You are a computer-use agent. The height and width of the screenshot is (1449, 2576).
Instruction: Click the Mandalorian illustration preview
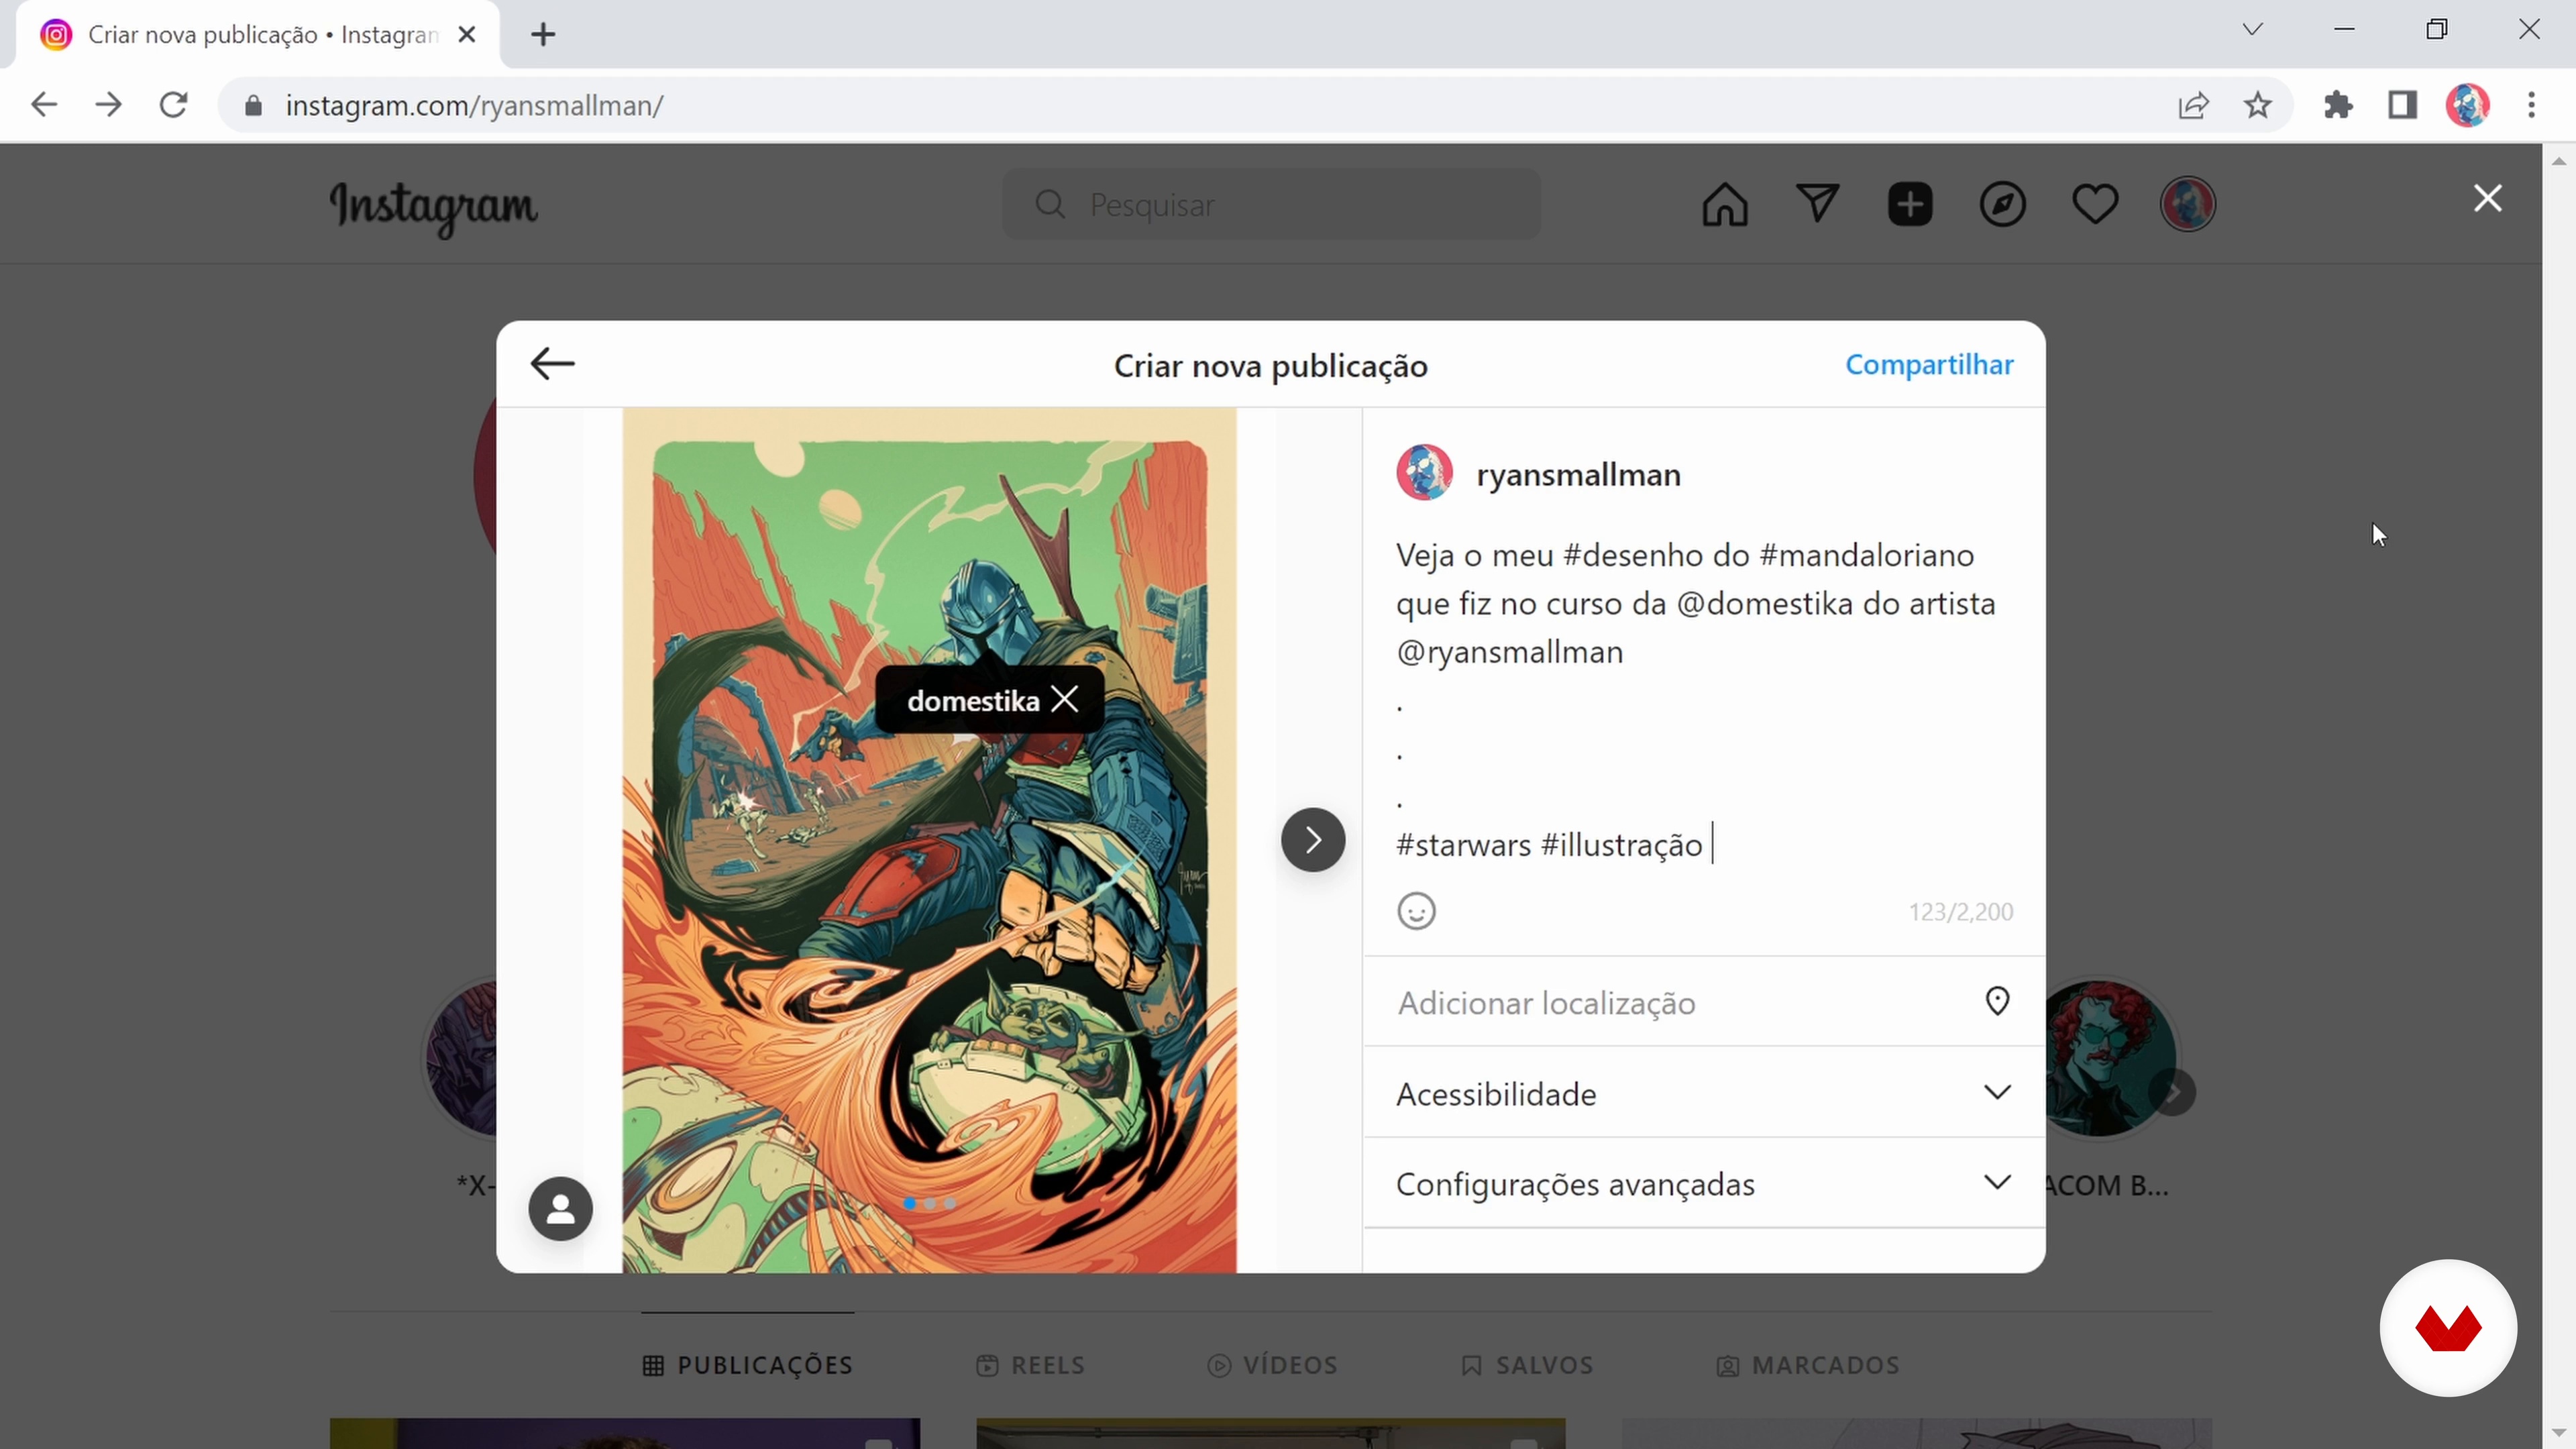(929, 840)
